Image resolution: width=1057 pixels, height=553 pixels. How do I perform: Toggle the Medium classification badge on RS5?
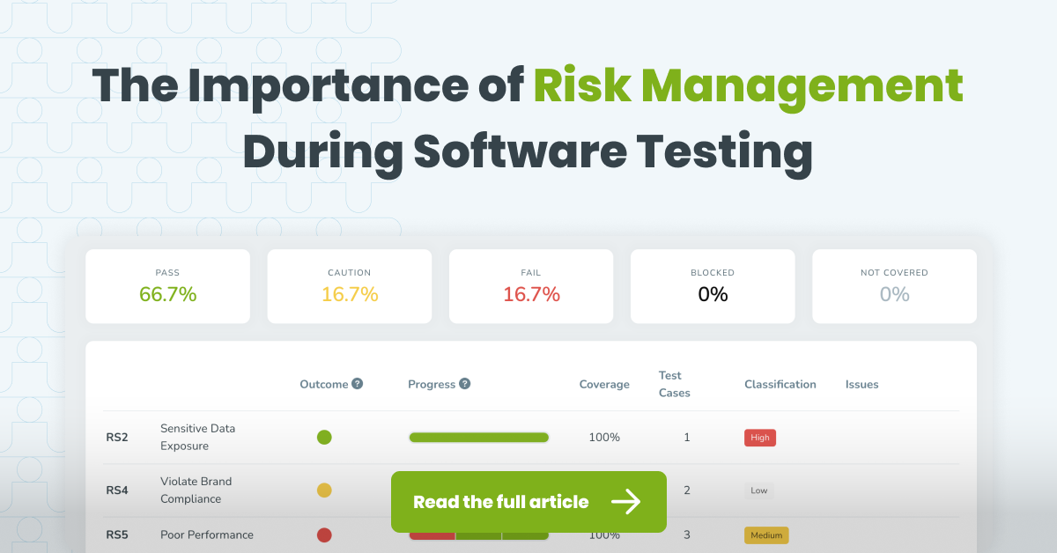point(765,535)
